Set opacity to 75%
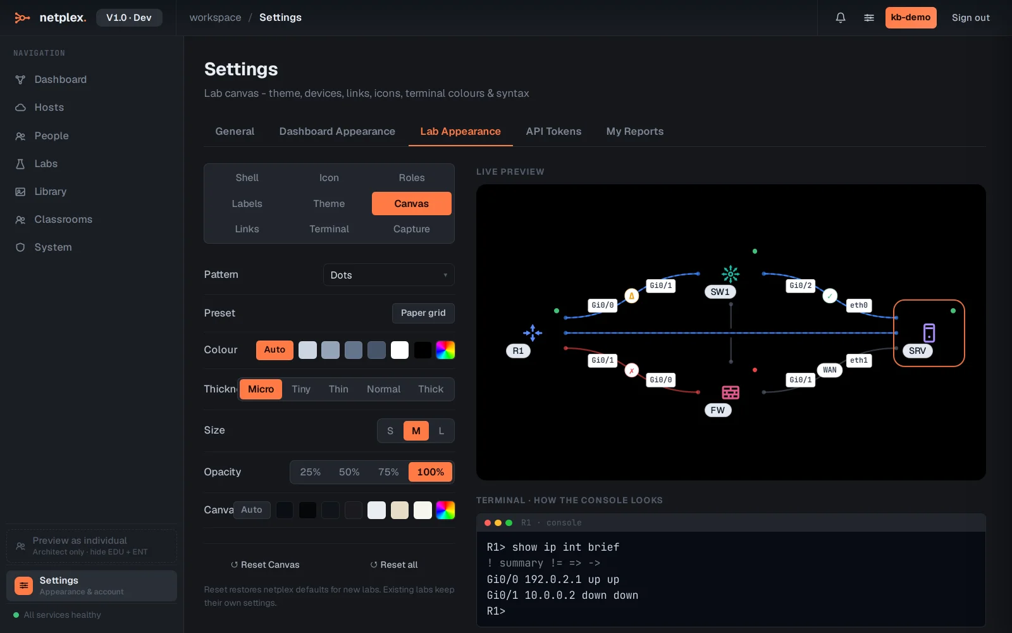The width and height of the screenshot is (1012, 633). (x=388, y=472)
